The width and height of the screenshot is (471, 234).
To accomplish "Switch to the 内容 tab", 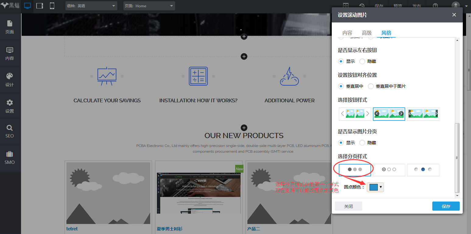I will 347,33.
